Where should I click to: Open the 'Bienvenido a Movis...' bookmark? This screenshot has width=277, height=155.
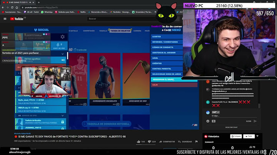(98, 12)
